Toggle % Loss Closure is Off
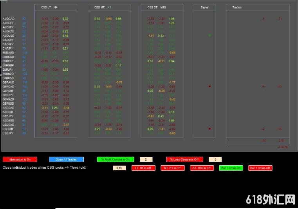 pos(184,159)
